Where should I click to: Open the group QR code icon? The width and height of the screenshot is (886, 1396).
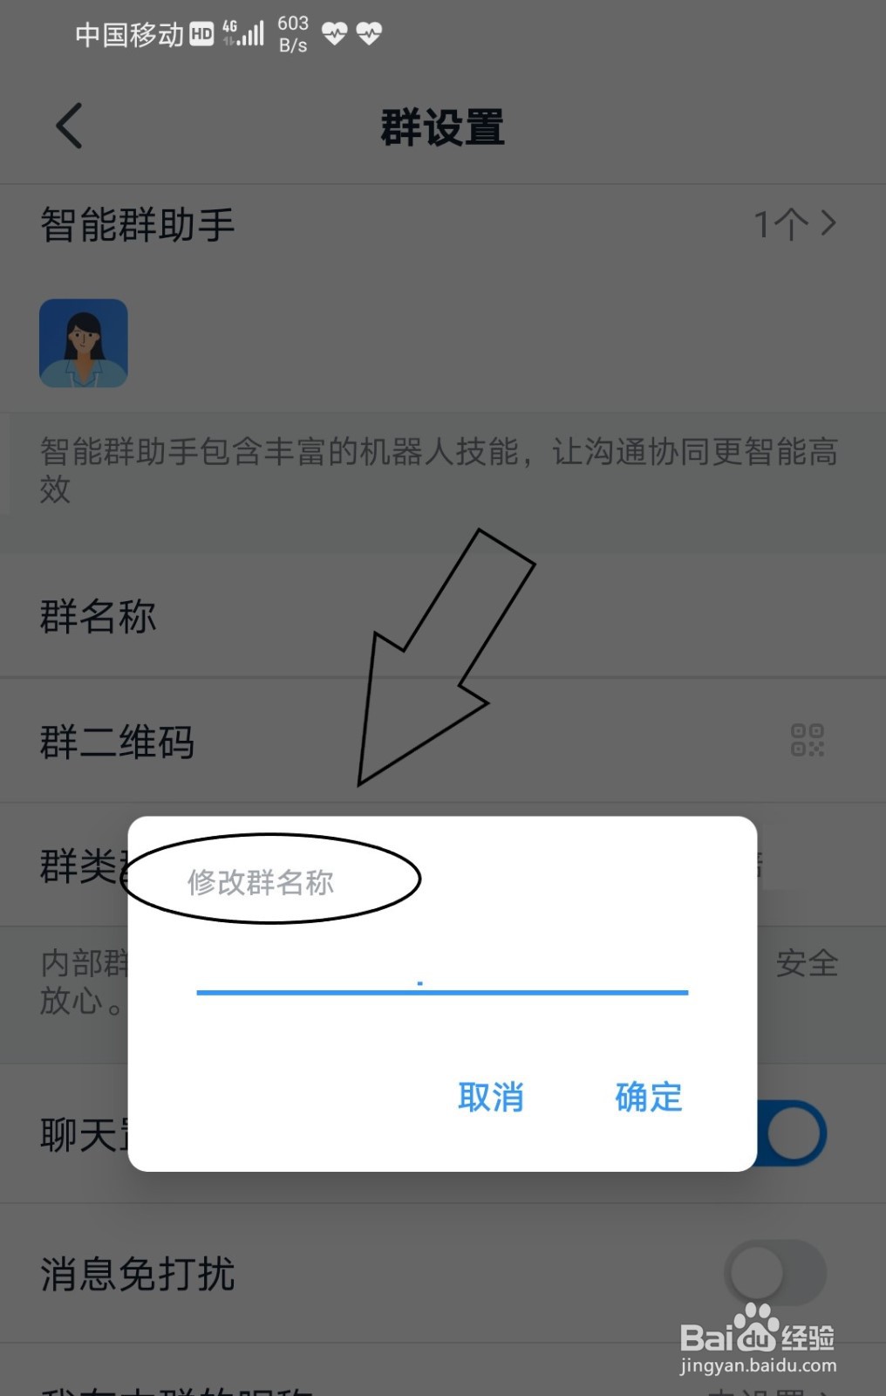coord(807,740)
